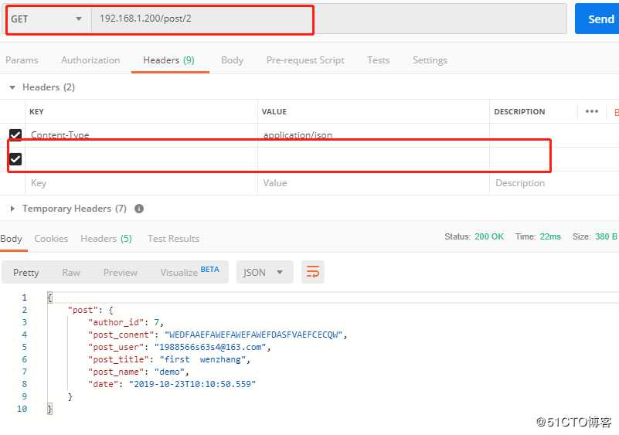Open the Authorization tab

[90, 60]
